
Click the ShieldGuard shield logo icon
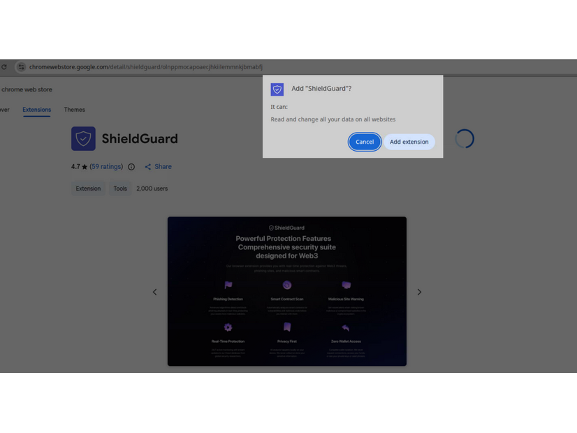pyautogui.click(x=83, y=138)
